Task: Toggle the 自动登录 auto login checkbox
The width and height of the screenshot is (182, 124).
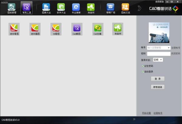Action: coord(143,72)
